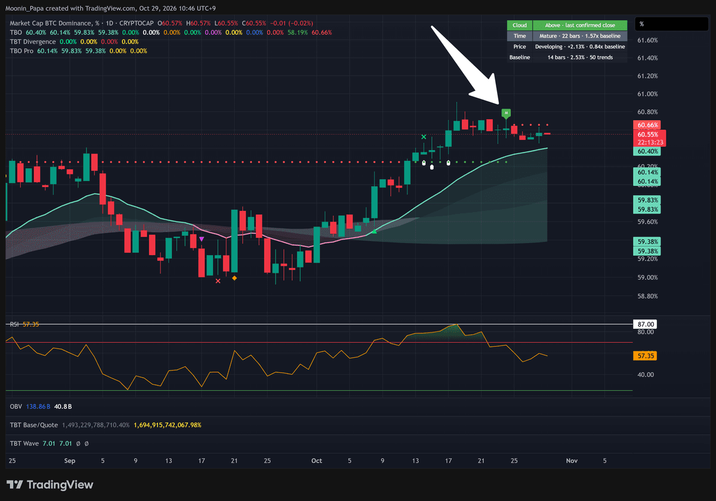Viewport: 716px width, 501px height.
Task: Click the OBV pane label
Action: click(17, 406)
